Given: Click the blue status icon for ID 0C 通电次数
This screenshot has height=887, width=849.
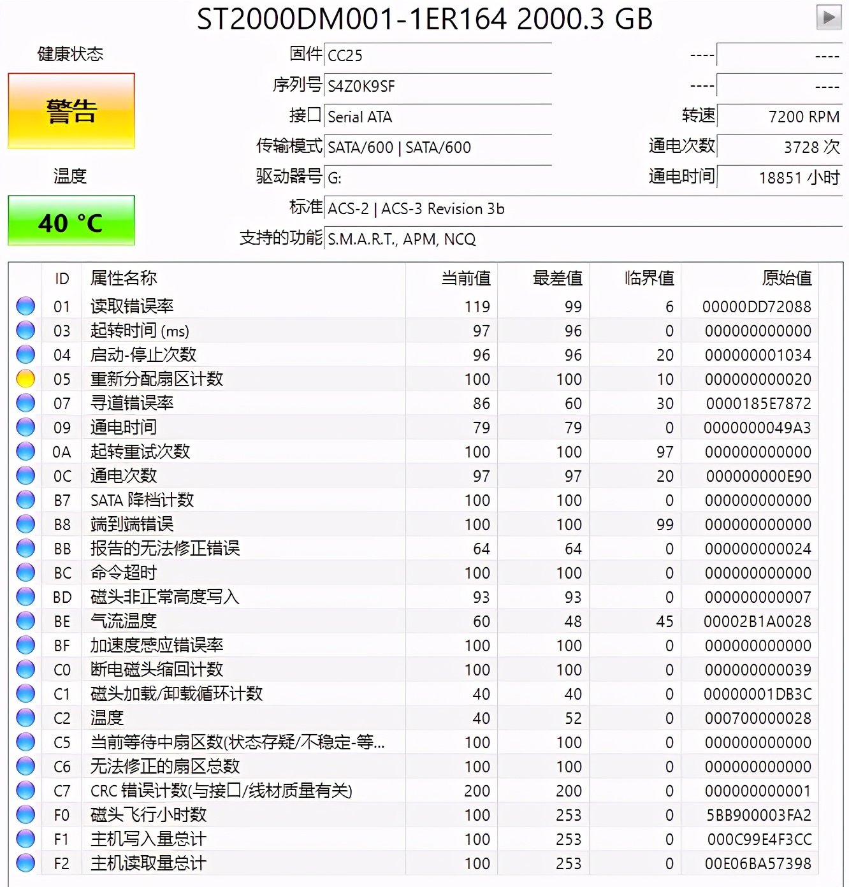Looking at the screenshot, I should click(25, 476).
